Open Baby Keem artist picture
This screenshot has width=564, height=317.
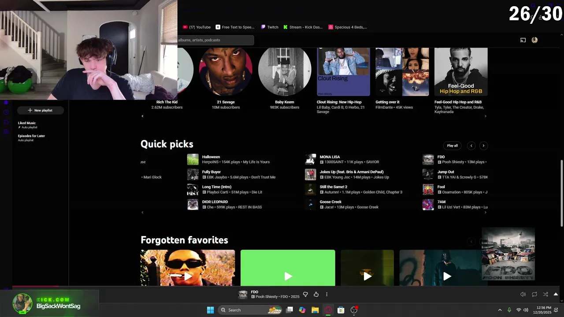coord(285,72)
